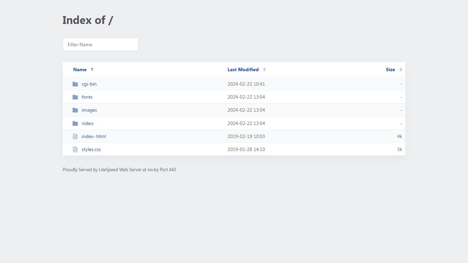This screenshot has height=263, width=468.
Task: Open the video directory link
Action: 88,123
